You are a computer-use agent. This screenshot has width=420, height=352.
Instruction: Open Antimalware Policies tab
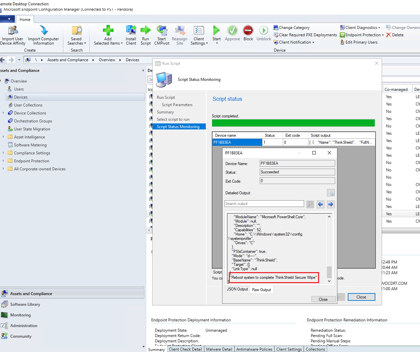pyautogui.click(x=254, y=349)
